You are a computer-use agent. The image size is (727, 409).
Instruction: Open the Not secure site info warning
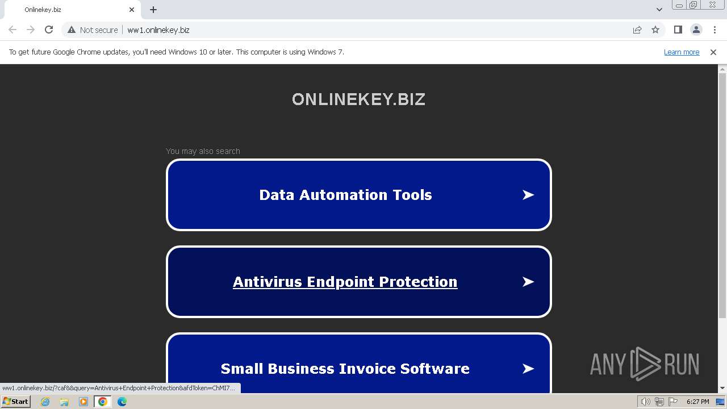[93, 30]
